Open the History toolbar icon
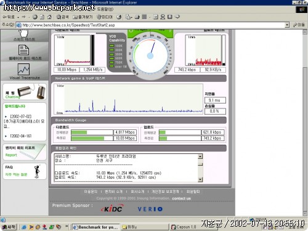 click(119, 17)
